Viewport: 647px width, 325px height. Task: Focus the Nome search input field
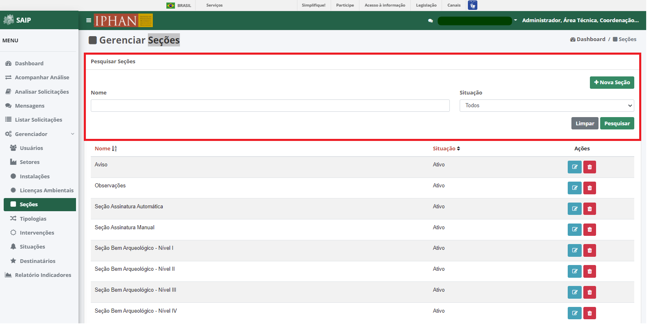tap(270, 106)
